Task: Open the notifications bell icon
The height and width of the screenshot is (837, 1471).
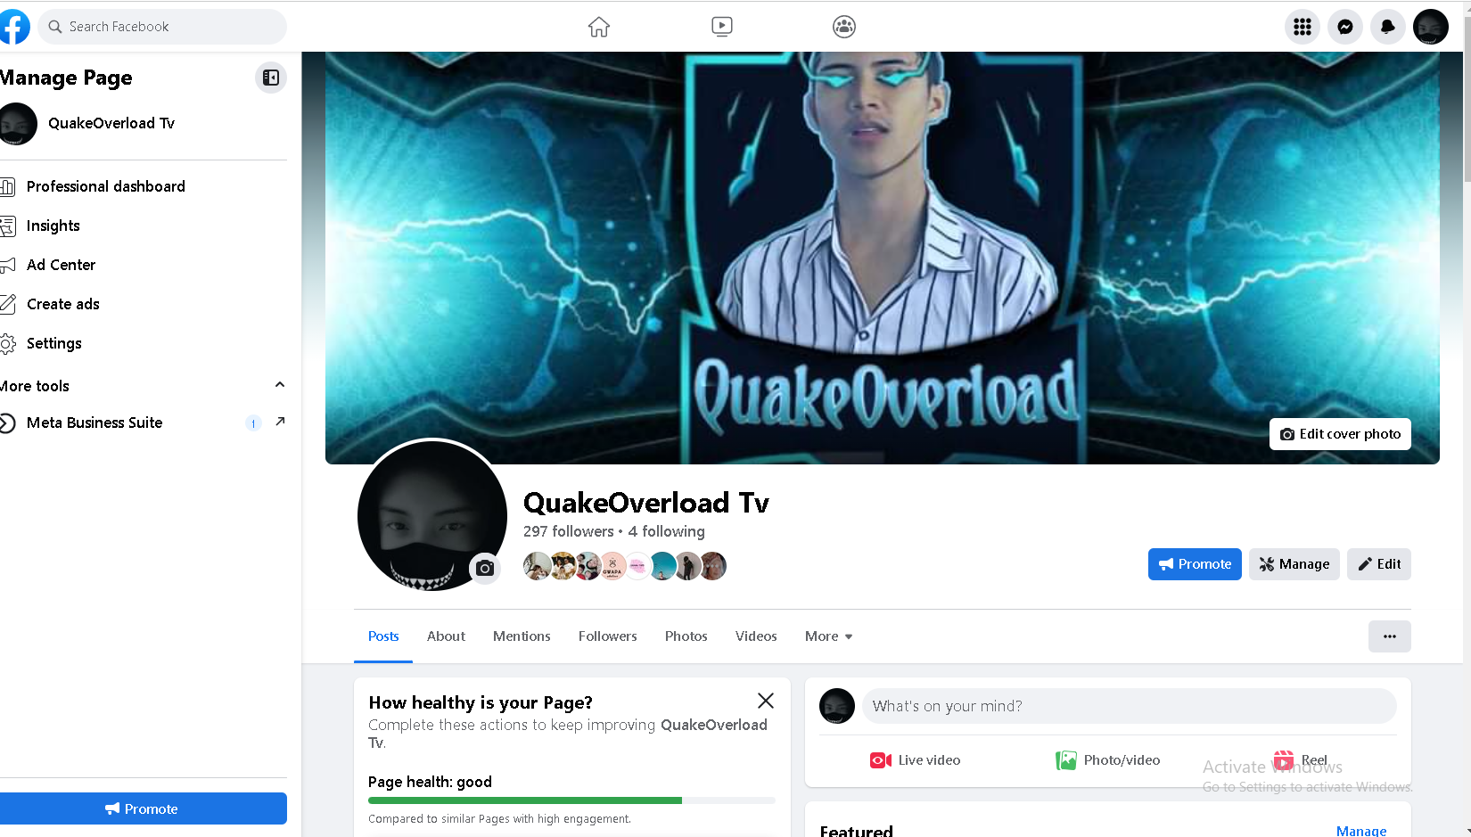Action: [1388, 27]
